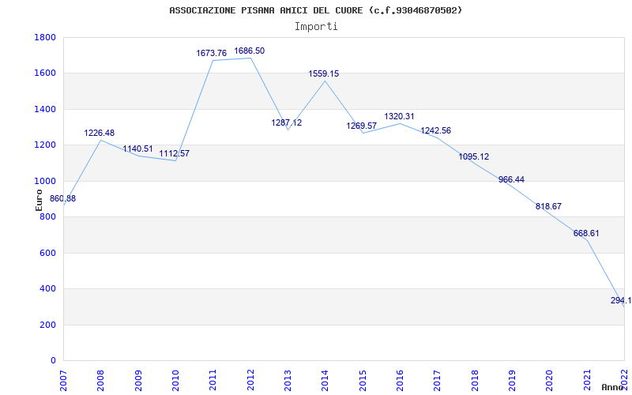
Task: Click the Anno x-axis label
Action: coord(613,387)
